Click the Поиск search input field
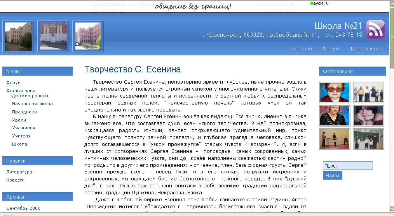Screen dimensions: 394x216 coord(347,166)
